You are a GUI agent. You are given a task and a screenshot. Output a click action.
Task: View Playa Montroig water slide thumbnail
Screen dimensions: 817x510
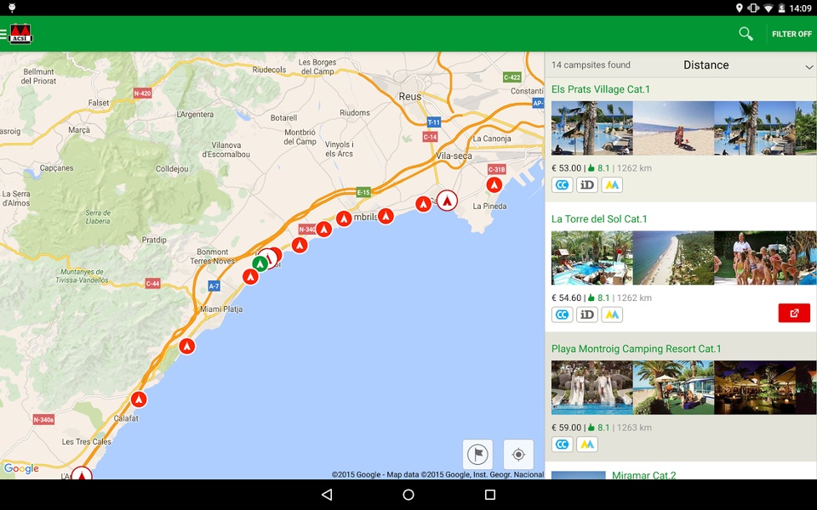(592, 388)
